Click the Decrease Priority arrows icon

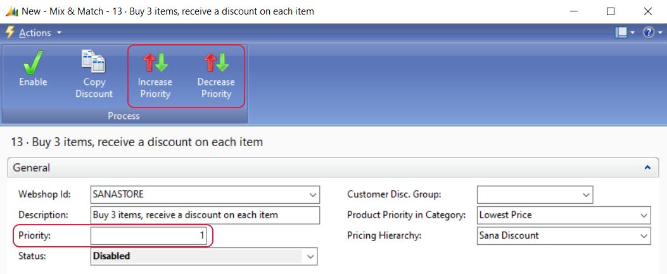coord(216,62)
